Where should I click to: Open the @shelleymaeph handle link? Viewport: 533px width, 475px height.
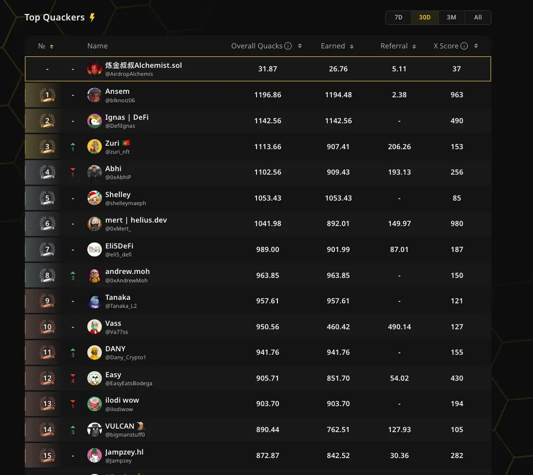(x=125, y=203)
